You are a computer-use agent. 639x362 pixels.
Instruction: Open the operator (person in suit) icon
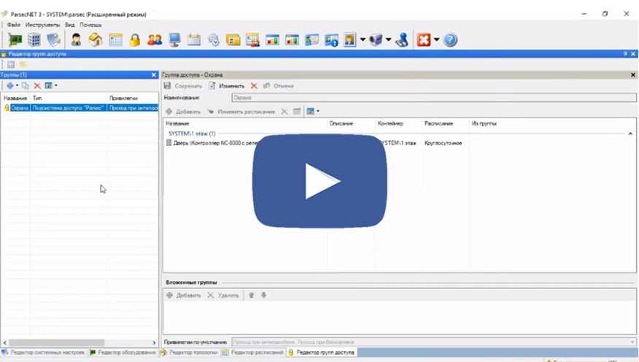point(76,40)
